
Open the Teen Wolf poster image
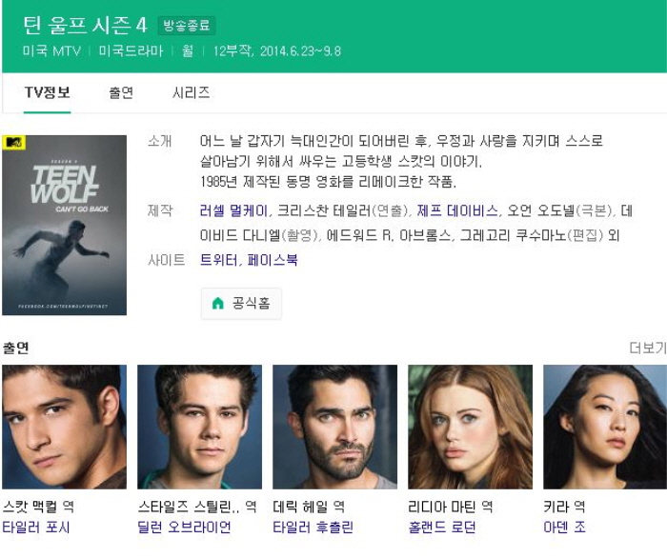[x=64, y=225]
